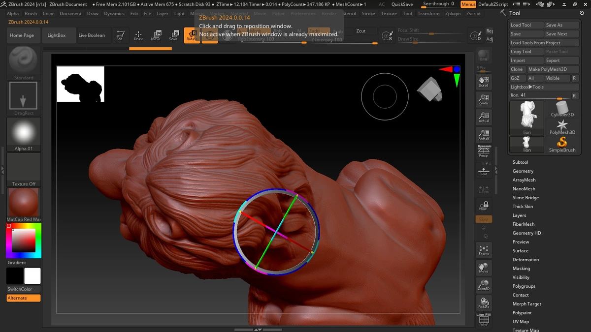Activate Edit mode button in top shelf

click(120, 35)
